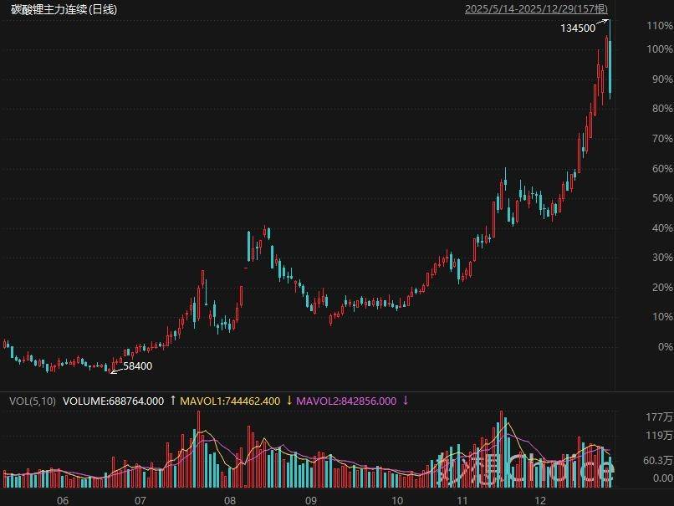Select the MAVOL1:744462.400 indicator text
This screenshot has width=674, height=506.
pos(230,401)
